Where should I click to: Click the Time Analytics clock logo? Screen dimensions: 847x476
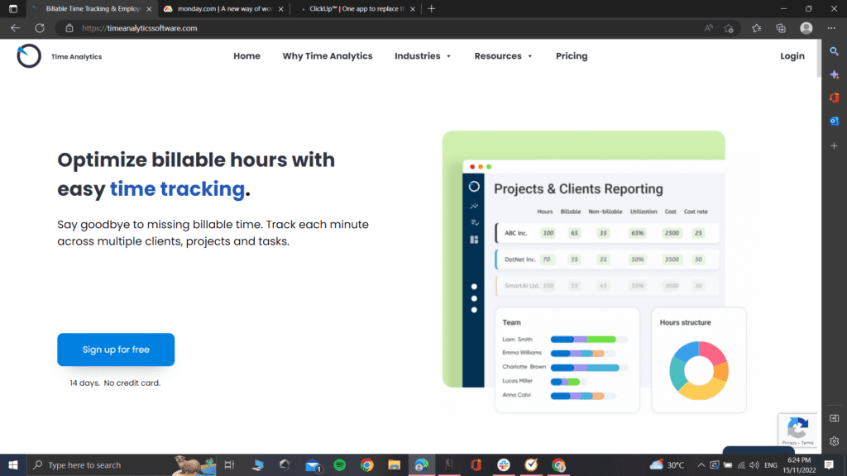coord(28,56)
